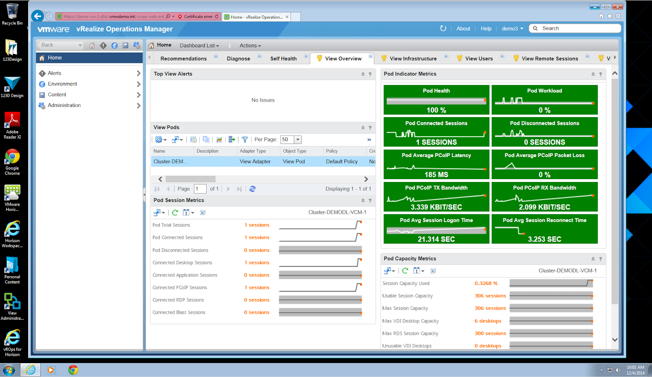
Task: Switch to the Recommendations tab
Action: click(x=183, y=59)
